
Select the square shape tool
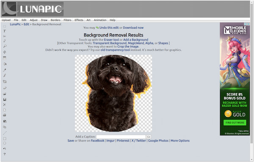click(x=5, y=139)
